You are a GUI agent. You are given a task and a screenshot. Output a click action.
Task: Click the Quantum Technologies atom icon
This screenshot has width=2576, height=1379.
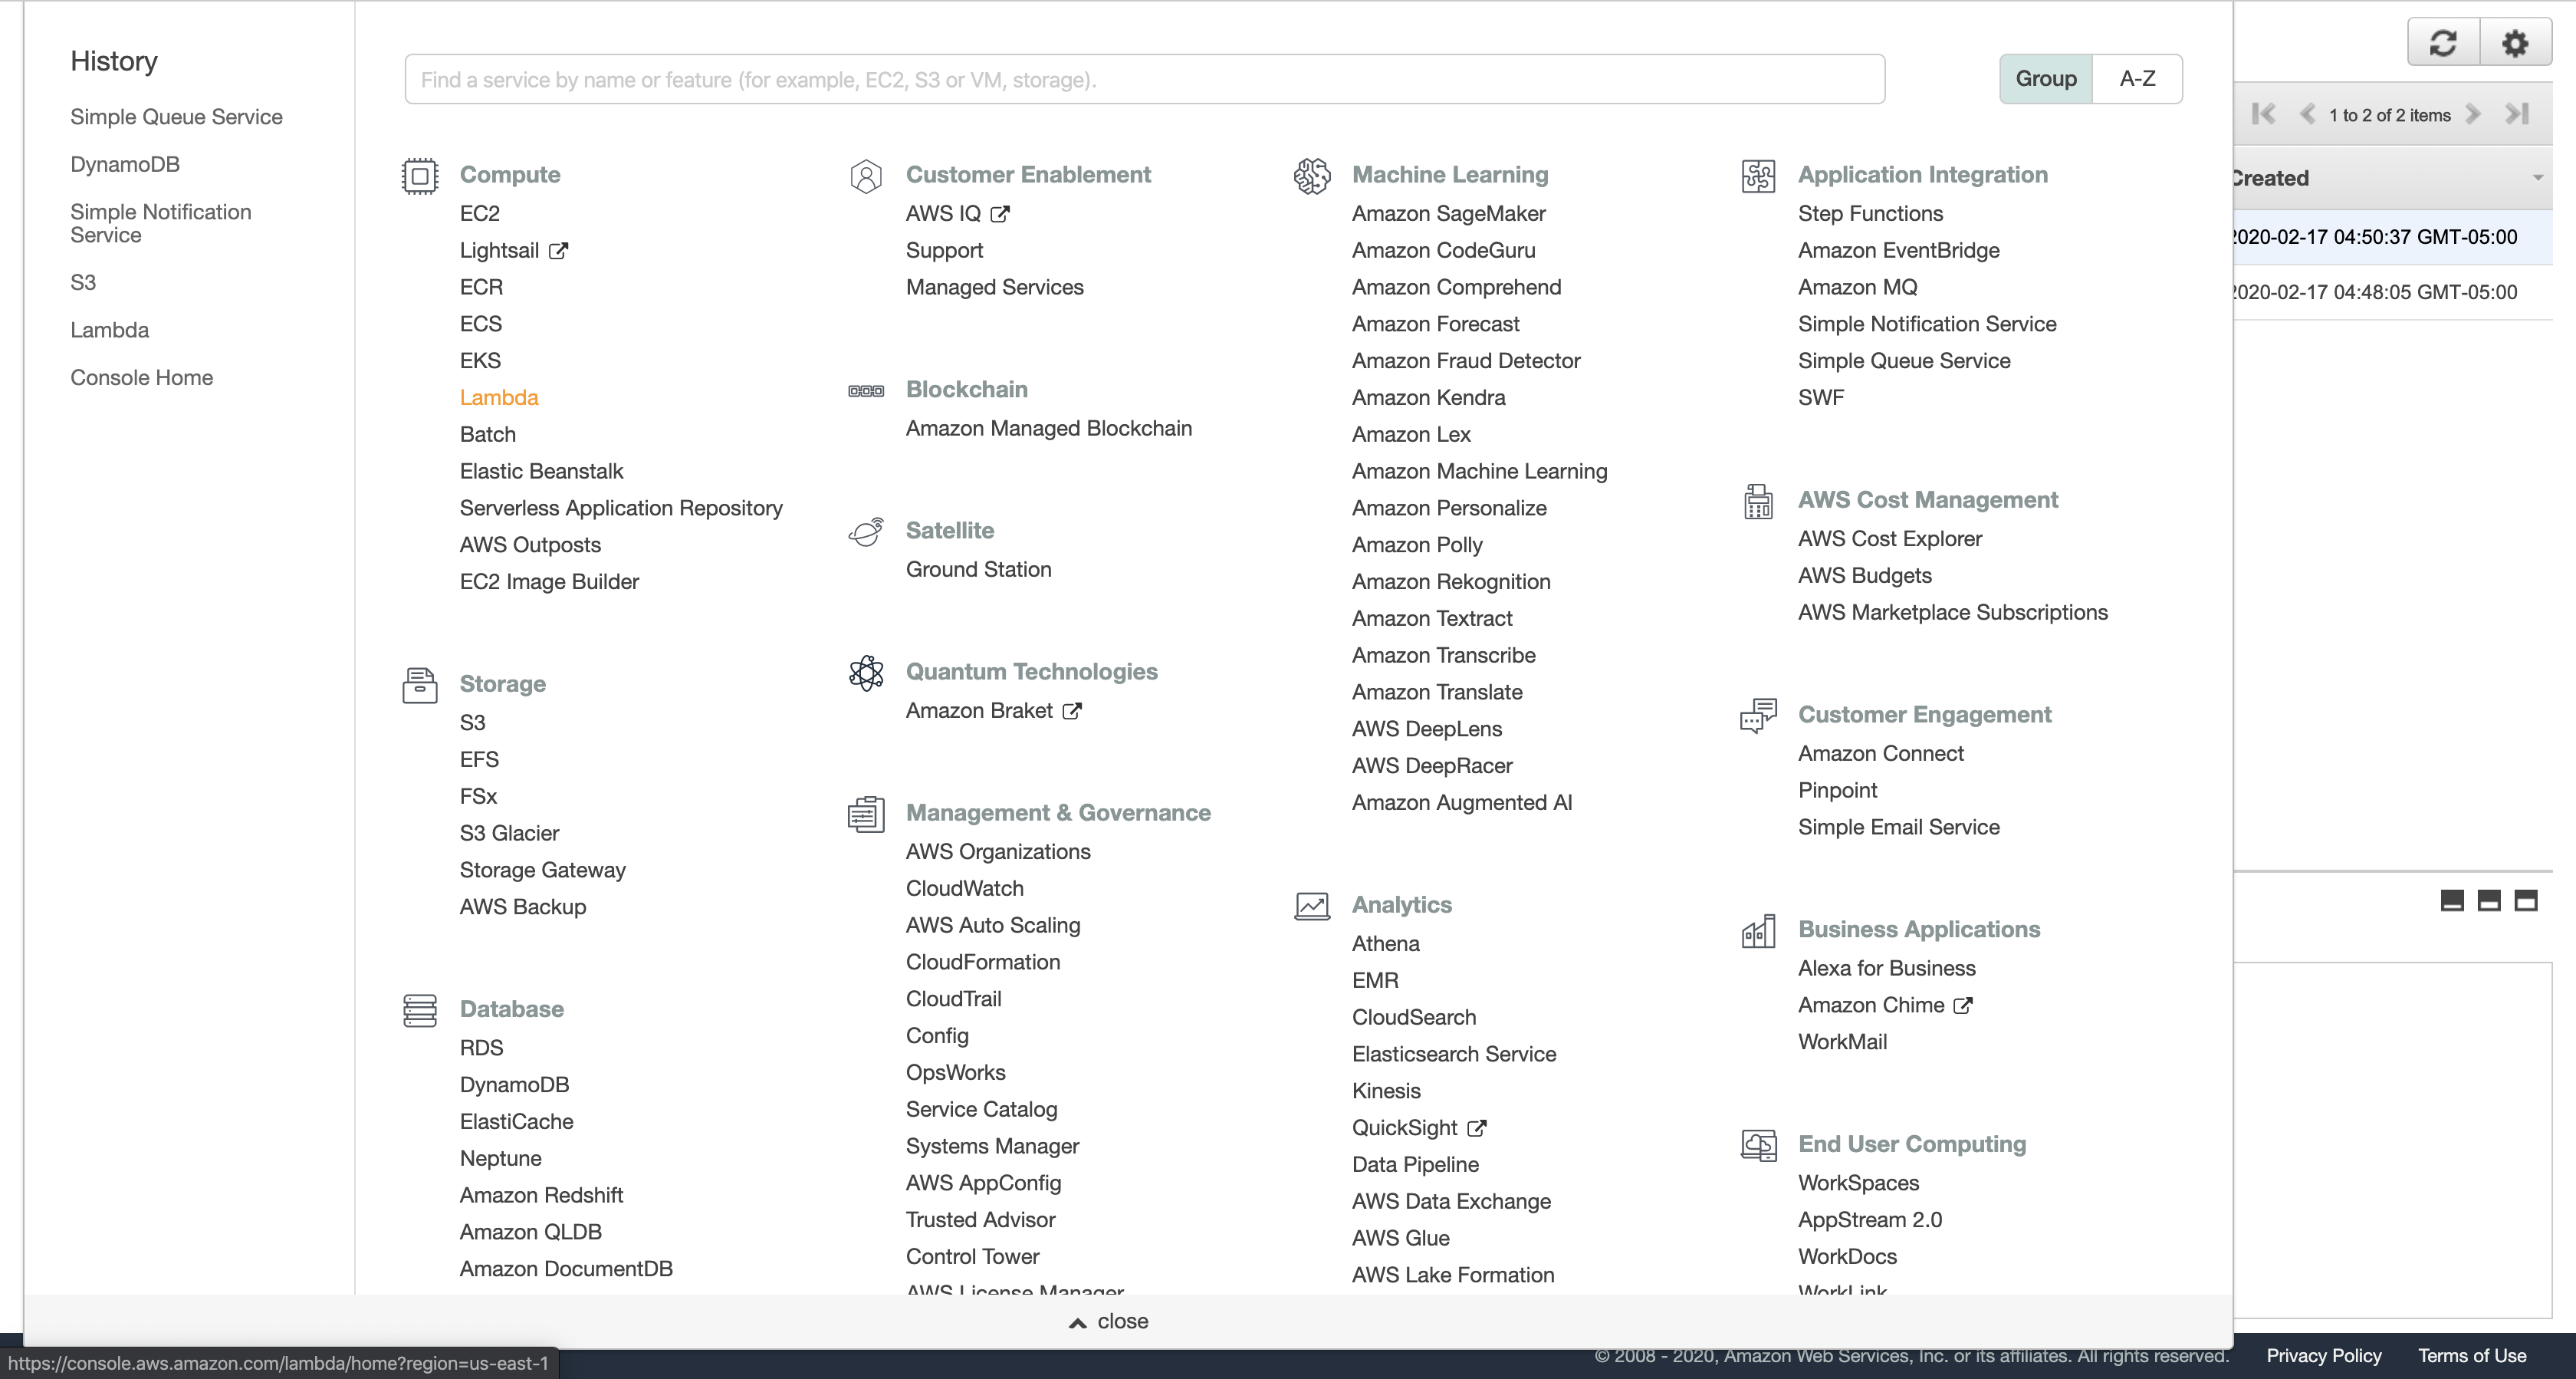(865, 673)
